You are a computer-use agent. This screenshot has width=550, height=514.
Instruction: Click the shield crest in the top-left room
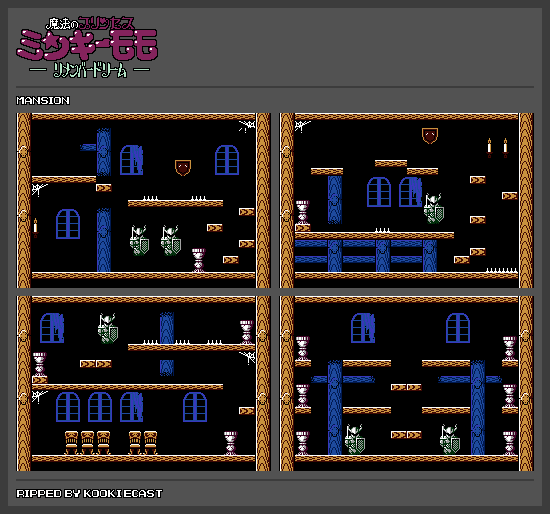pyautogui.click(x=183, y=168)
